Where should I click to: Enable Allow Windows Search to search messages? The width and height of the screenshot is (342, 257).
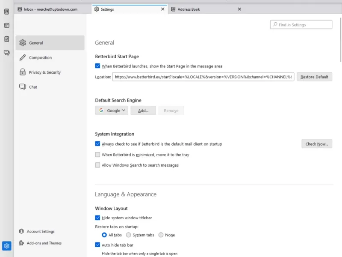coord(97,165)
